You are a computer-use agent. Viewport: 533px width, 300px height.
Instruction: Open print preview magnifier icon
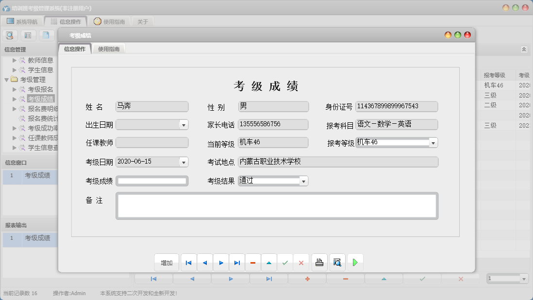click(x=337, y=263)
